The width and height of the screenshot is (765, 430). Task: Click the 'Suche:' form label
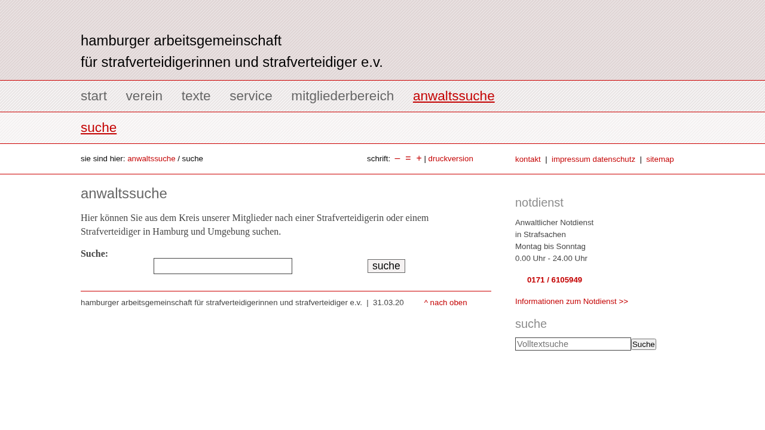coord(94,254)
